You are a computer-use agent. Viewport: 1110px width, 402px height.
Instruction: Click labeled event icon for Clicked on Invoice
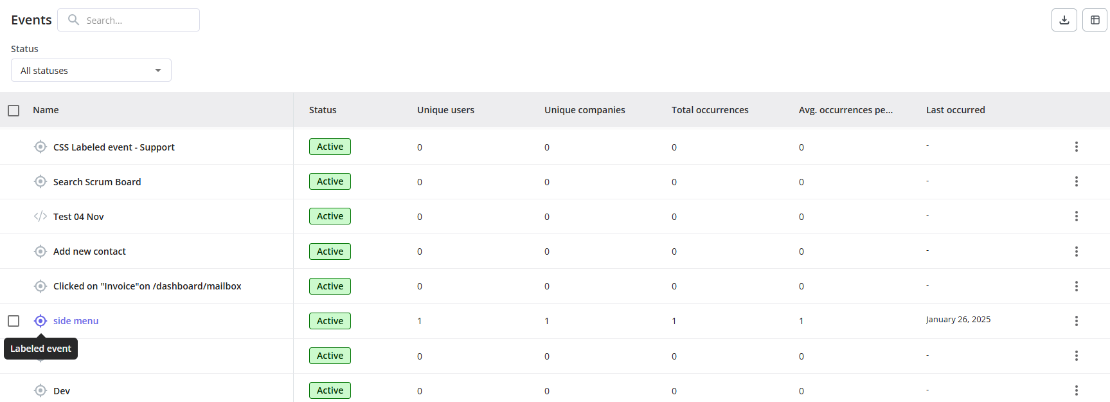[x=40, y=286]
